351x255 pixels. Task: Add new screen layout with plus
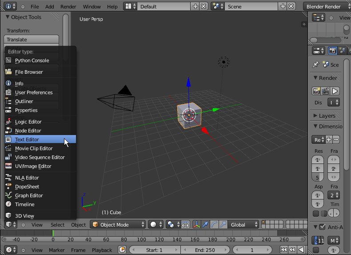pos(195,7)
